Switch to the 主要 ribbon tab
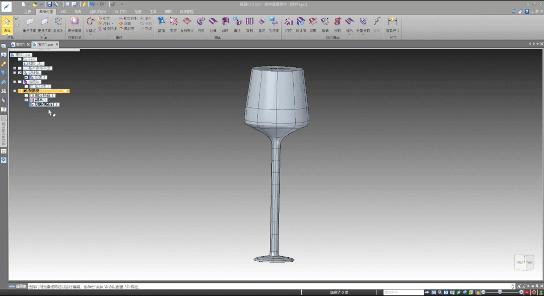 [x=27, y=12]
